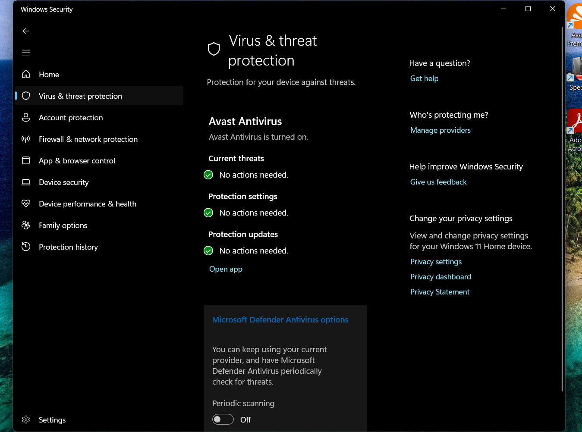Click 'Change your privacy settings' heading

tap(461, 219)
